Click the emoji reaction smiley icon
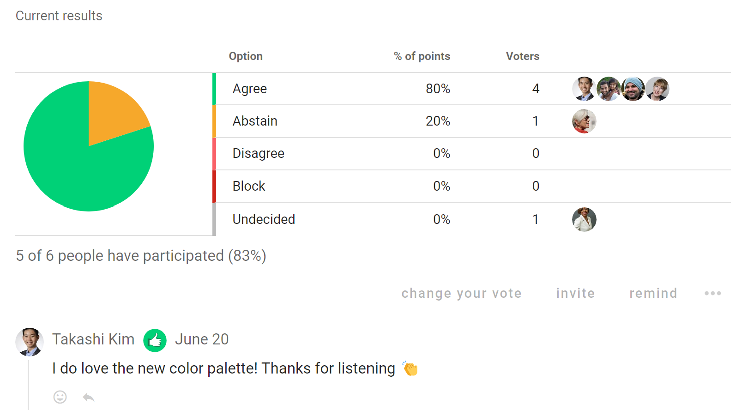Screen dimensions: 736x410 point(60,397)
